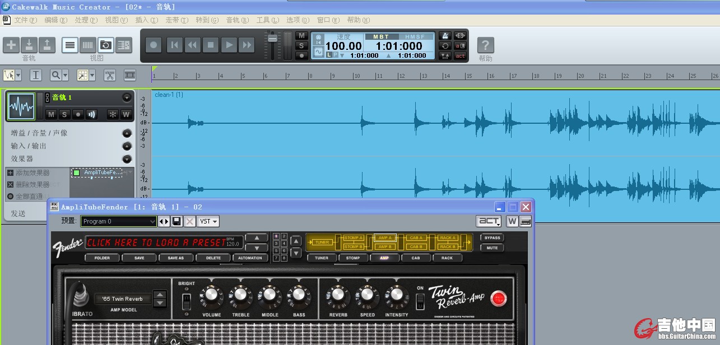The width and height of the screenshot is (720, 345).
Task: Click the FOLDER button in AmpliTube
Action: [x=102, y=258]
